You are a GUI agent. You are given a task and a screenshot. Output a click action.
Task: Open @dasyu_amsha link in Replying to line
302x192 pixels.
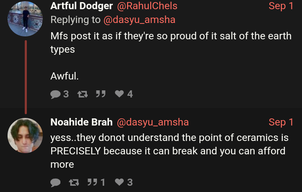point(139,20)
